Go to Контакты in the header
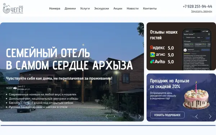The image size is (216, 135). (150, 8)
